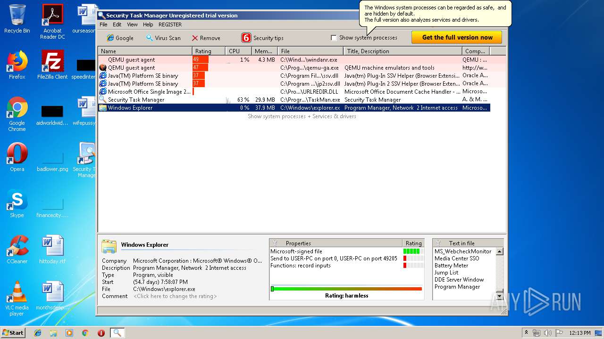
Task: Select Media Center SSO text entry
Action: click(456, 258)
